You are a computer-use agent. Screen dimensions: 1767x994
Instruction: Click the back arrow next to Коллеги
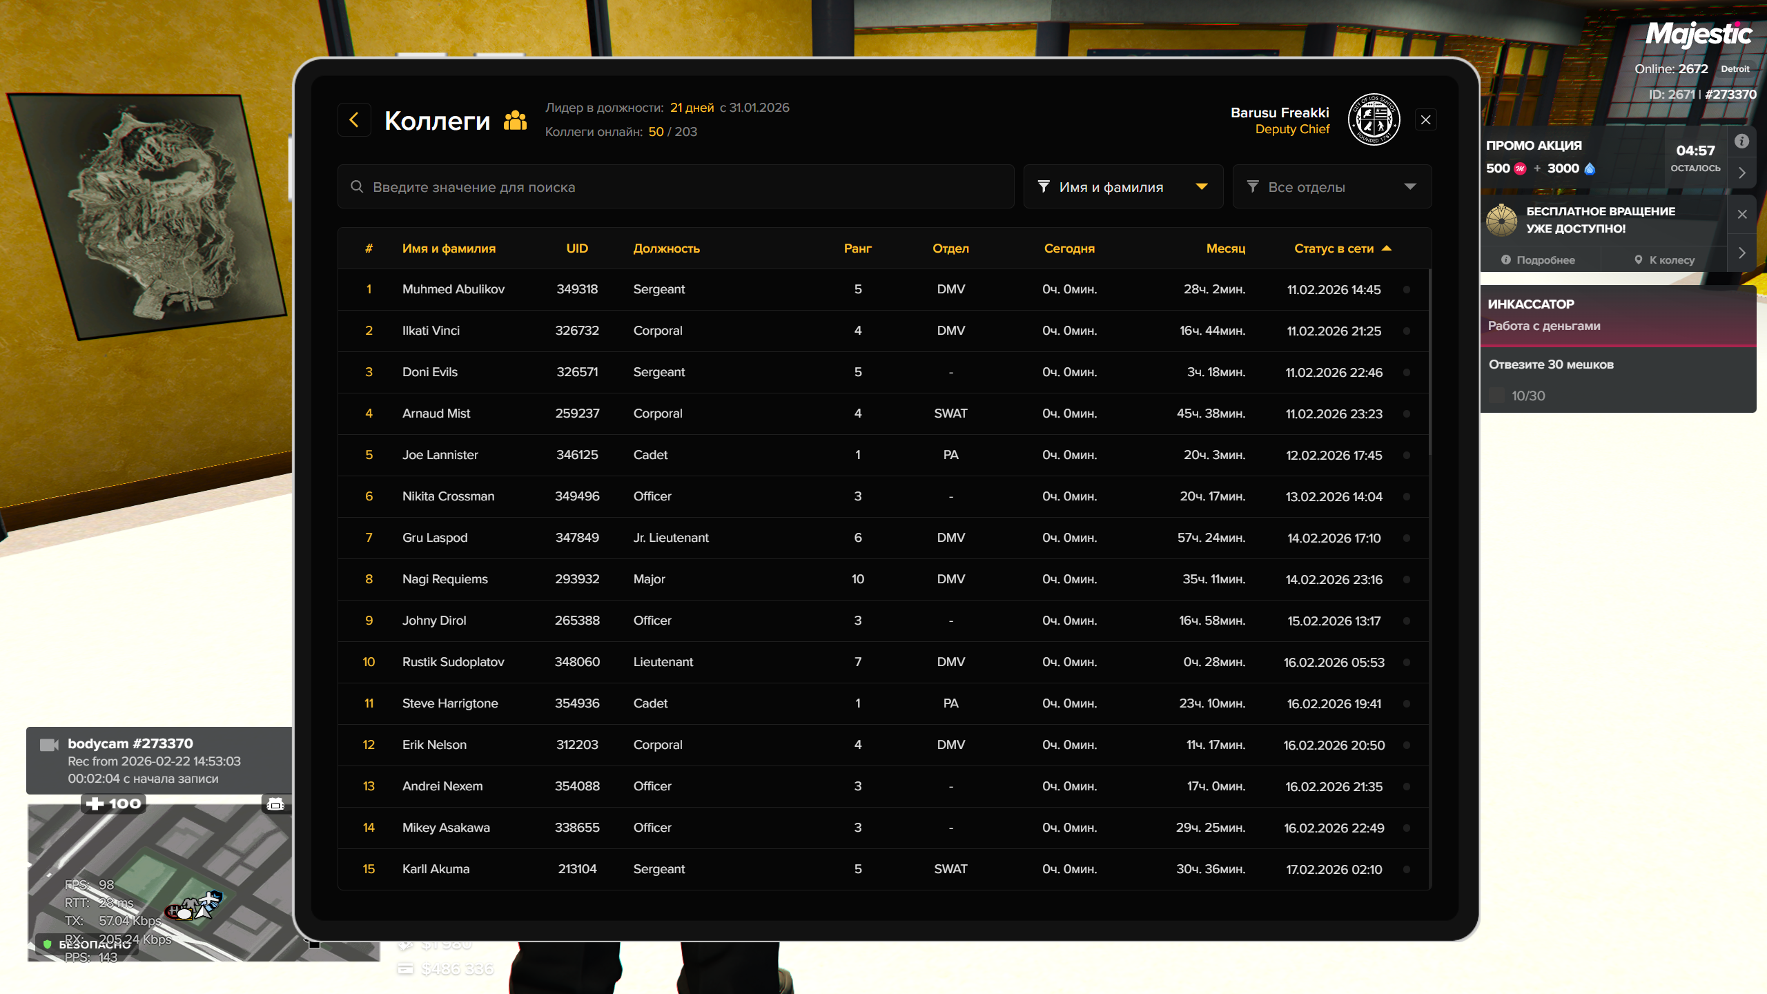pos(354,120)
